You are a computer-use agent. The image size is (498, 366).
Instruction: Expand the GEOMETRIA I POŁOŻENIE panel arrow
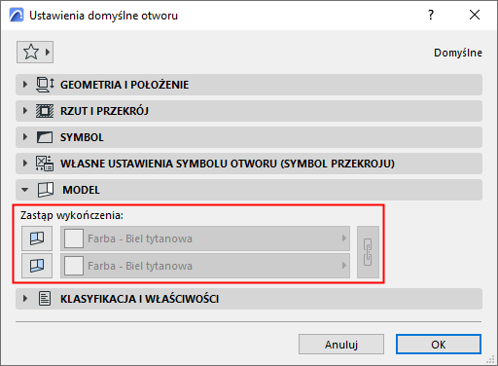coord(25,85)
